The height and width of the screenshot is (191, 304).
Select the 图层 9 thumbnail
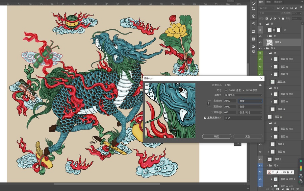point(270,42)
